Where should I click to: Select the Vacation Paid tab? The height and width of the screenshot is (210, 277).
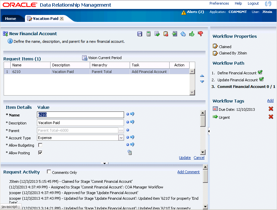click(46, 19)
